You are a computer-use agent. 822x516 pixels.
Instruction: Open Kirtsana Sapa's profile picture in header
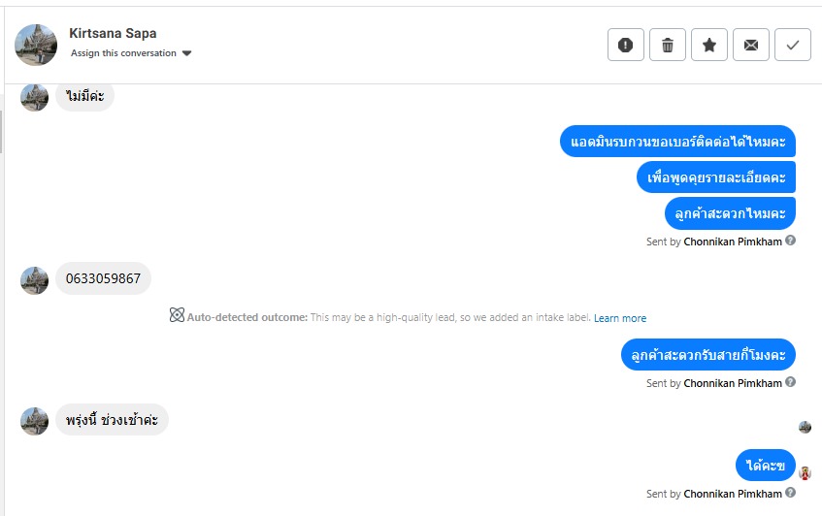tap(36, 45)
